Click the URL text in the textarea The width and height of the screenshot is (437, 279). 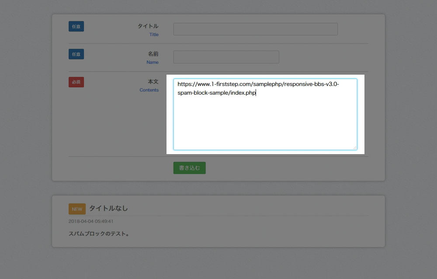258,88
